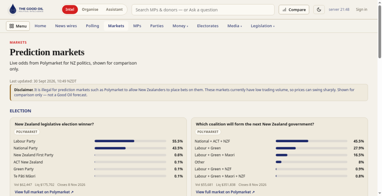Screen dimensions: 382x196
Task: Switch to the Assistant mode
Action: tap(114, 9)
